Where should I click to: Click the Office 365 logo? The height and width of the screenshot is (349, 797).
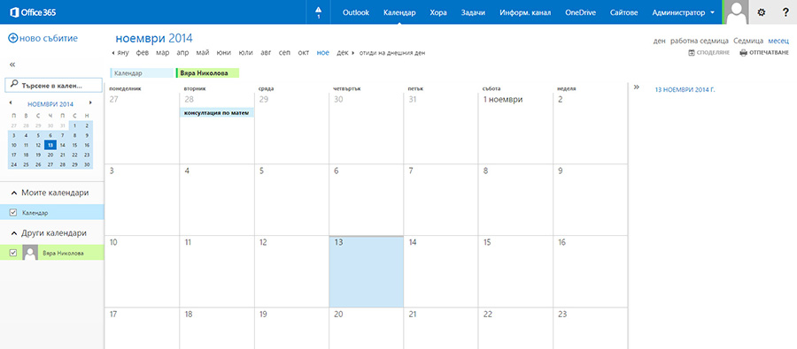pyautogui.click(x=31, y=12)
